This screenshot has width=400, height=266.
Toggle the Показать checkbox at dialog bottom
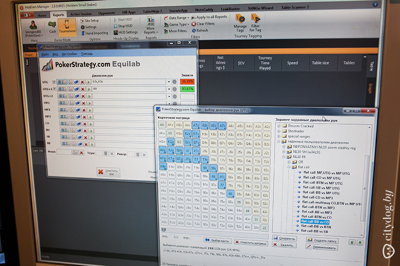(164, 264)
